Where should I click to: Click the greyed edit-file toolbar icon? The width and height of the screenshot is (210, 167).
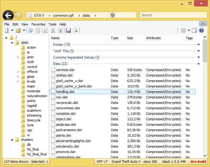[38, 31]
